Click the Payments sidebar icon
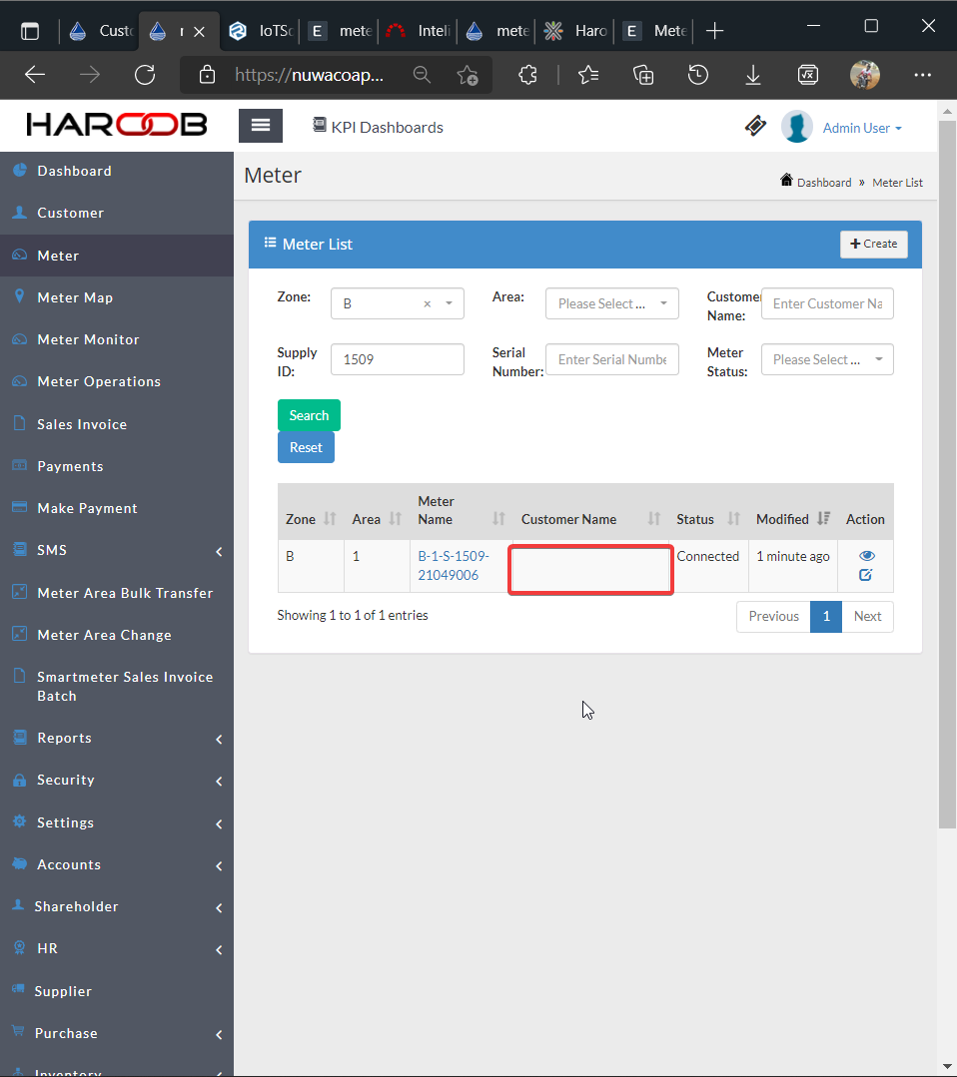This screenshot has width=957, height=1077. click(x=19, y=465)
